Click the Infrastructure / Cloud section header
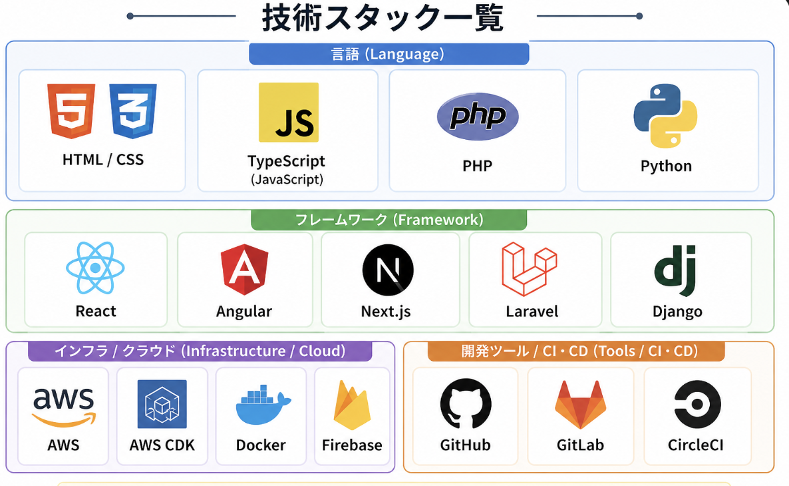This screenshot has height=486, width=789. 200,351
